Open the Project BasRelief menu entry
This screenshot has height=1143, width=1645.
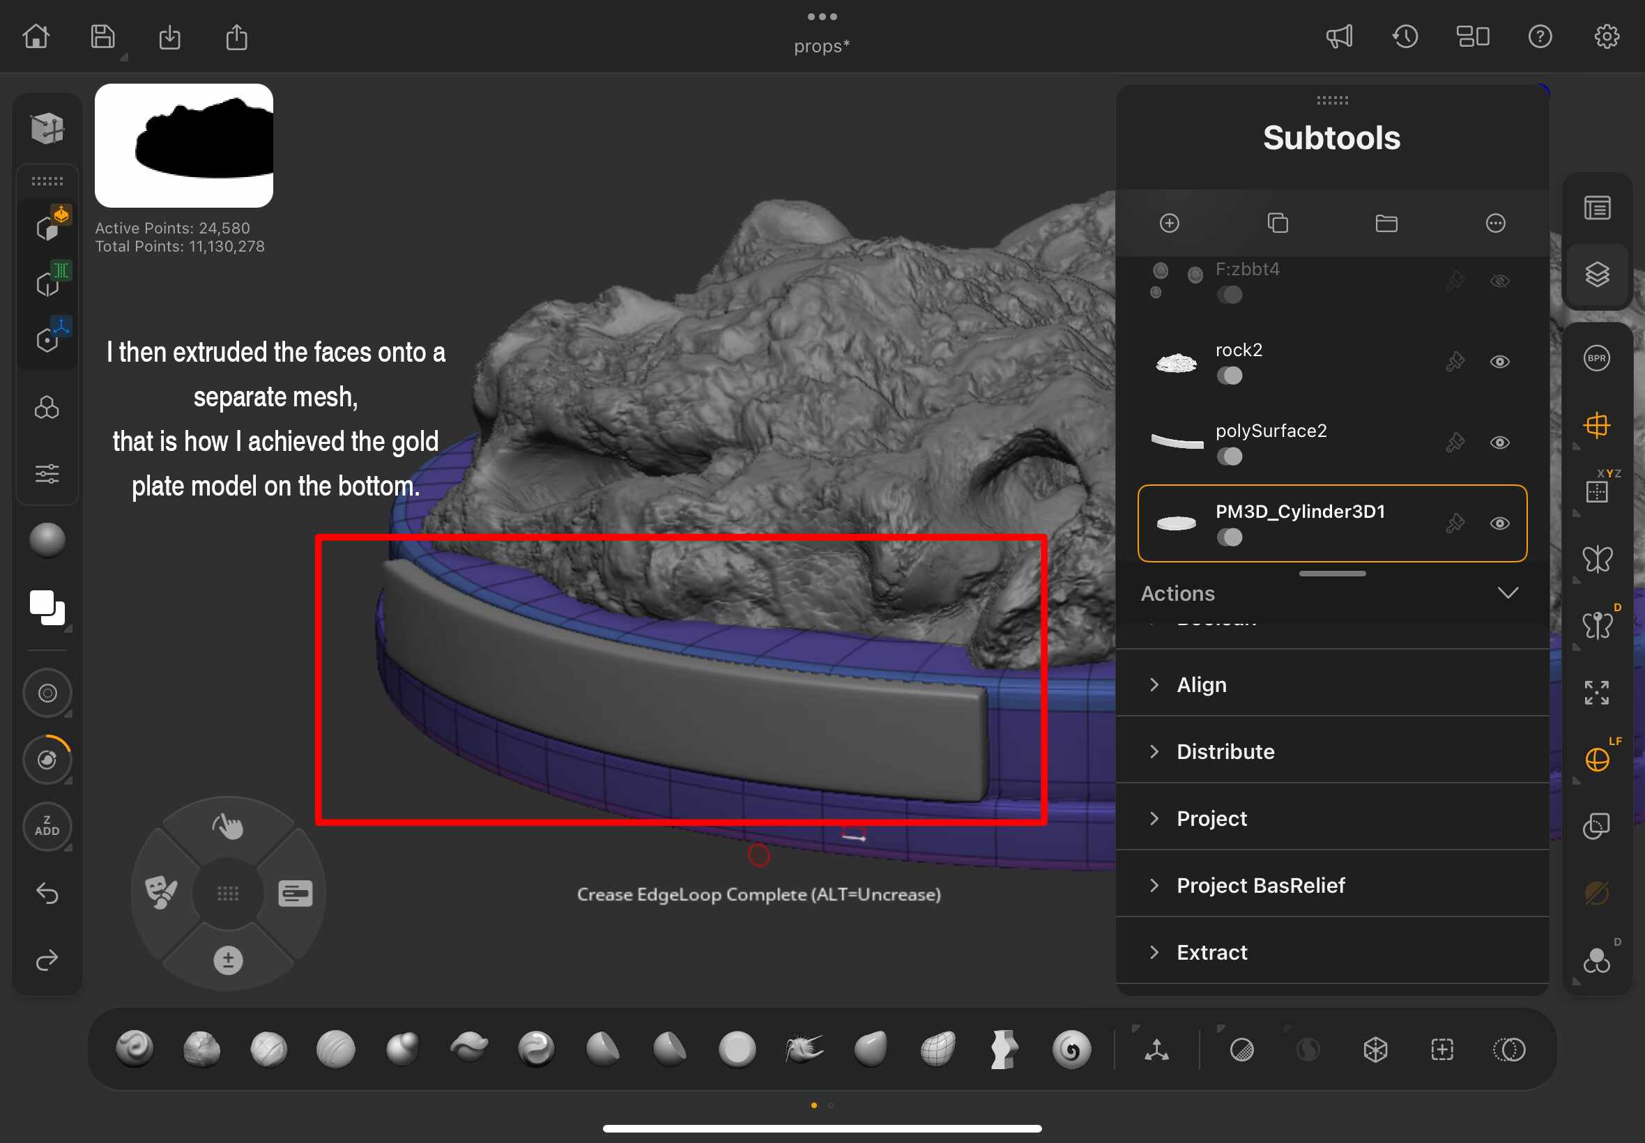click(x=1260, y=885)
